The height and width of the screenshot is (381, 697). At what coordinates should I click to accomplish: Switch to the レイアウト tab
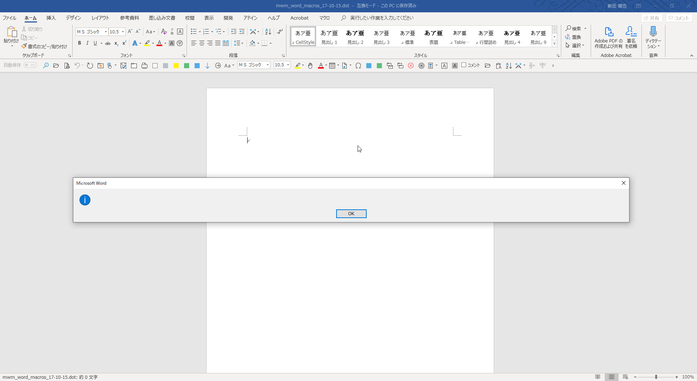pyautogui.click(x=101, y=18)
